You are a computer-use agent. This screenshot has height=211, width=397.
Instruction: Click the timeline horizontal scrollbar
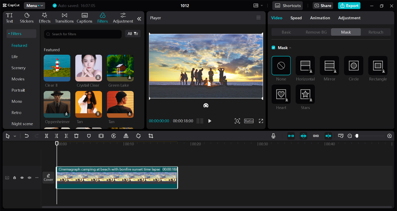(217, 207)
